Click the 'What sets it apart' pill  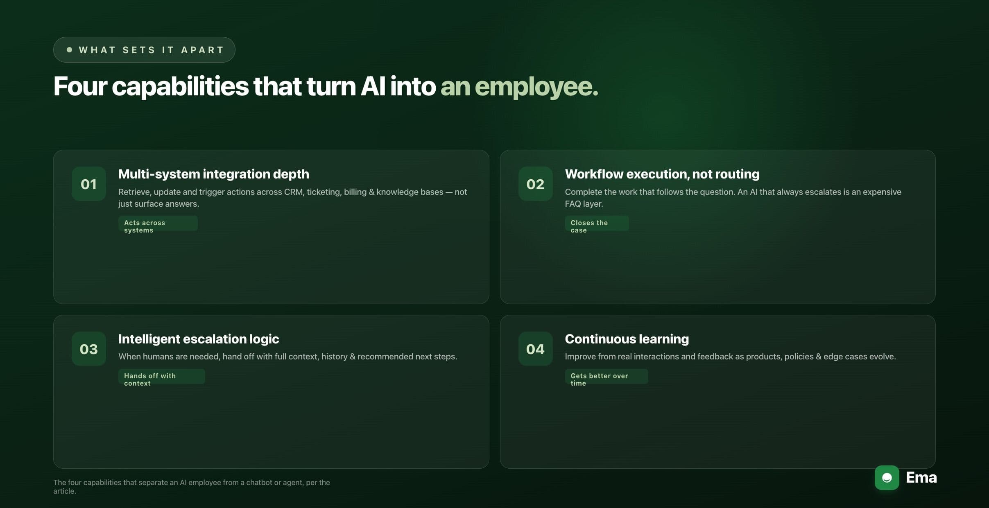(x=144, y=50)
